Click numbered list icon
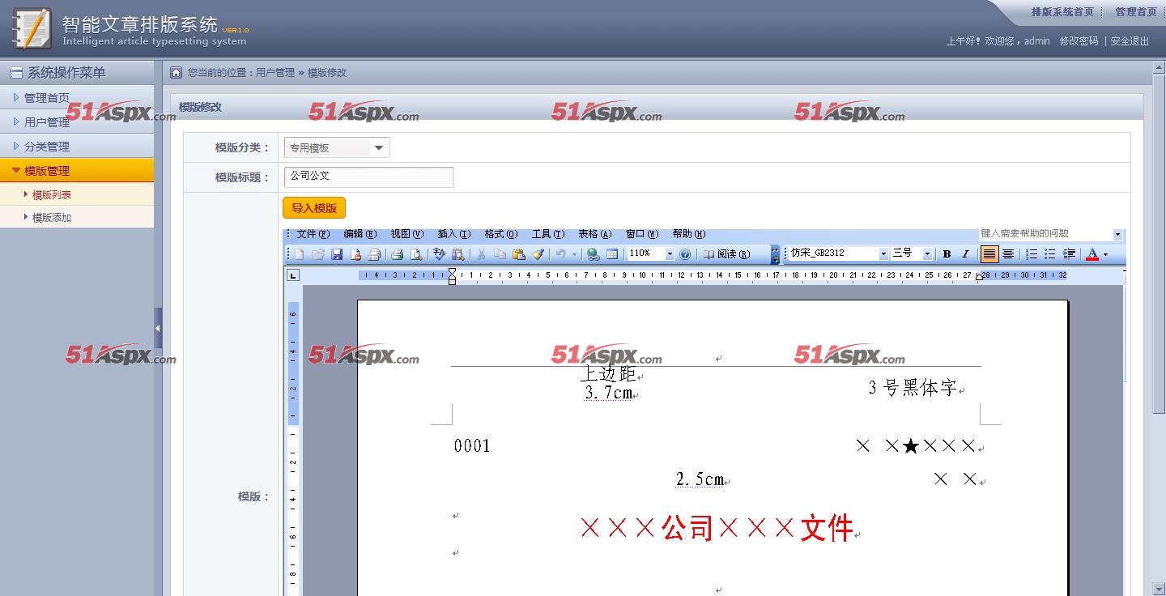1166x596 pixels. pos(1032,254)
